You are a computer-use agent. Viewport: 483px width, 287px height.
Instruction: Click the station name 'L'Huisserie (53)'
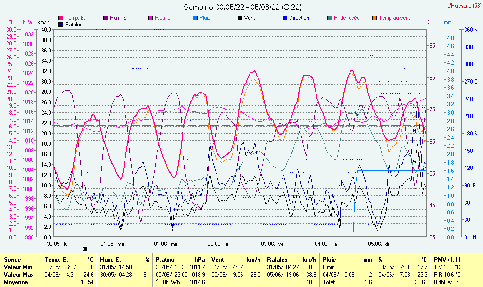464,6
